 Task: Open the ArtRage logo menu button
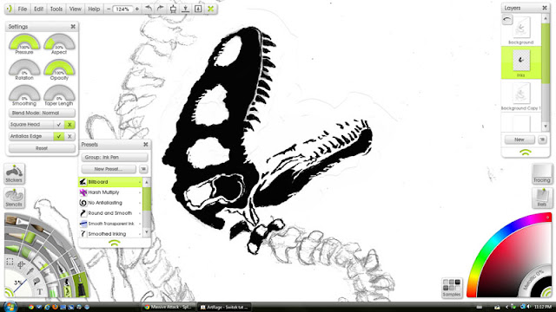(10, 9)
